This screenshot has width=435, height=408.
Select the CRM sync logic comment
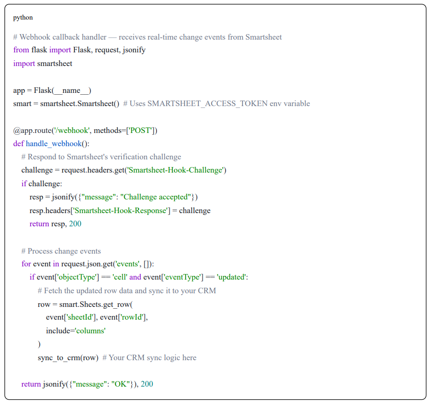point(150,357)
